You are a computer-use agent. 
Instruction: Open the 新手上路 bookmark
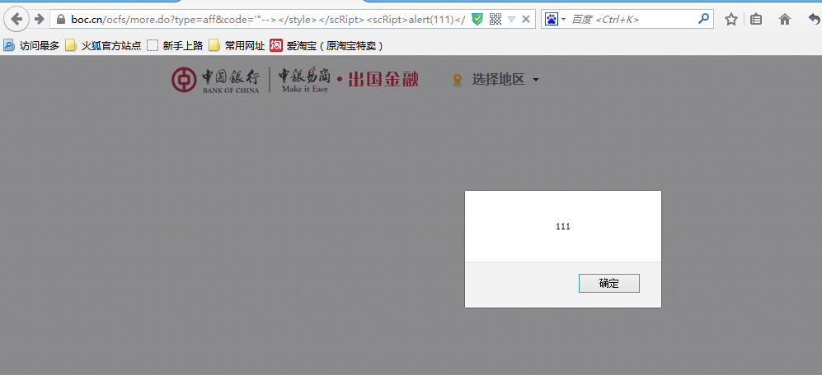click(175, 46)
